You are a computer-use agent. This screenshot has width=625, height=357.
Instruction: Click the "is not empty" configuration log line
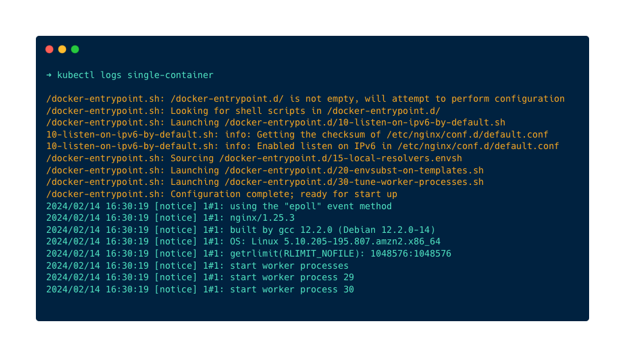305,99
